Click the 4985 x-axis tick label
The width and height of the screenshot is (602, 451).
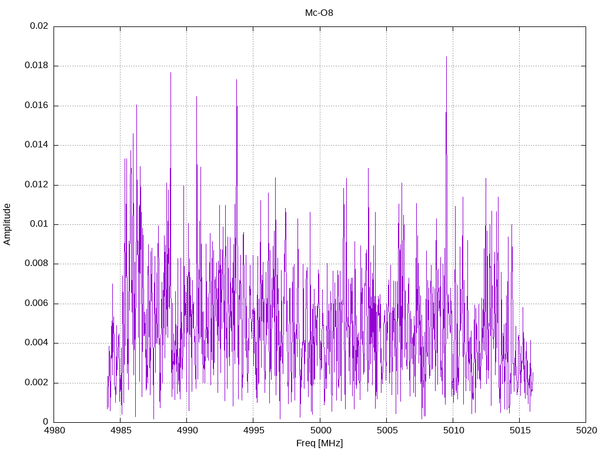tap(121, 430)
